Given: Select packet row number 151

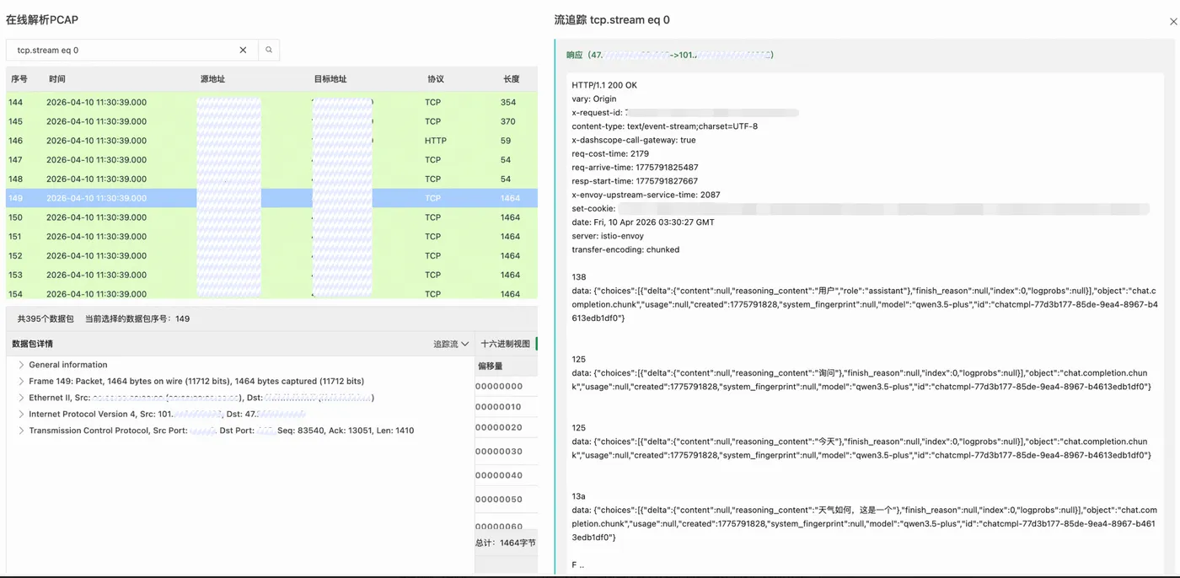Looking at the screenshot, I should point(271,237).
